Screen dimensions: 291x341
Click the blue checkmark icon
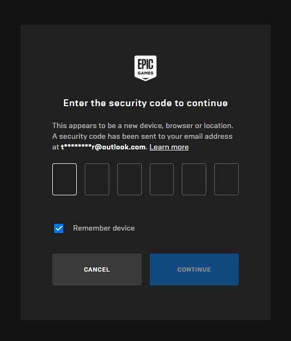point(59,228)
